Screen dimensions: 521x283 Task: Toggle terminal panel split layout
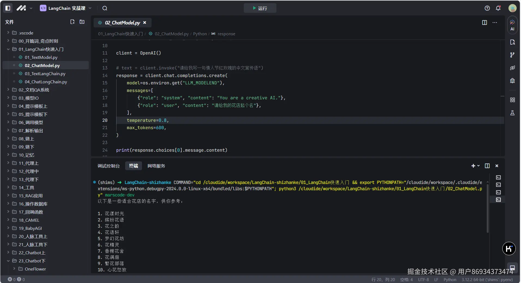tap(487, 166)
